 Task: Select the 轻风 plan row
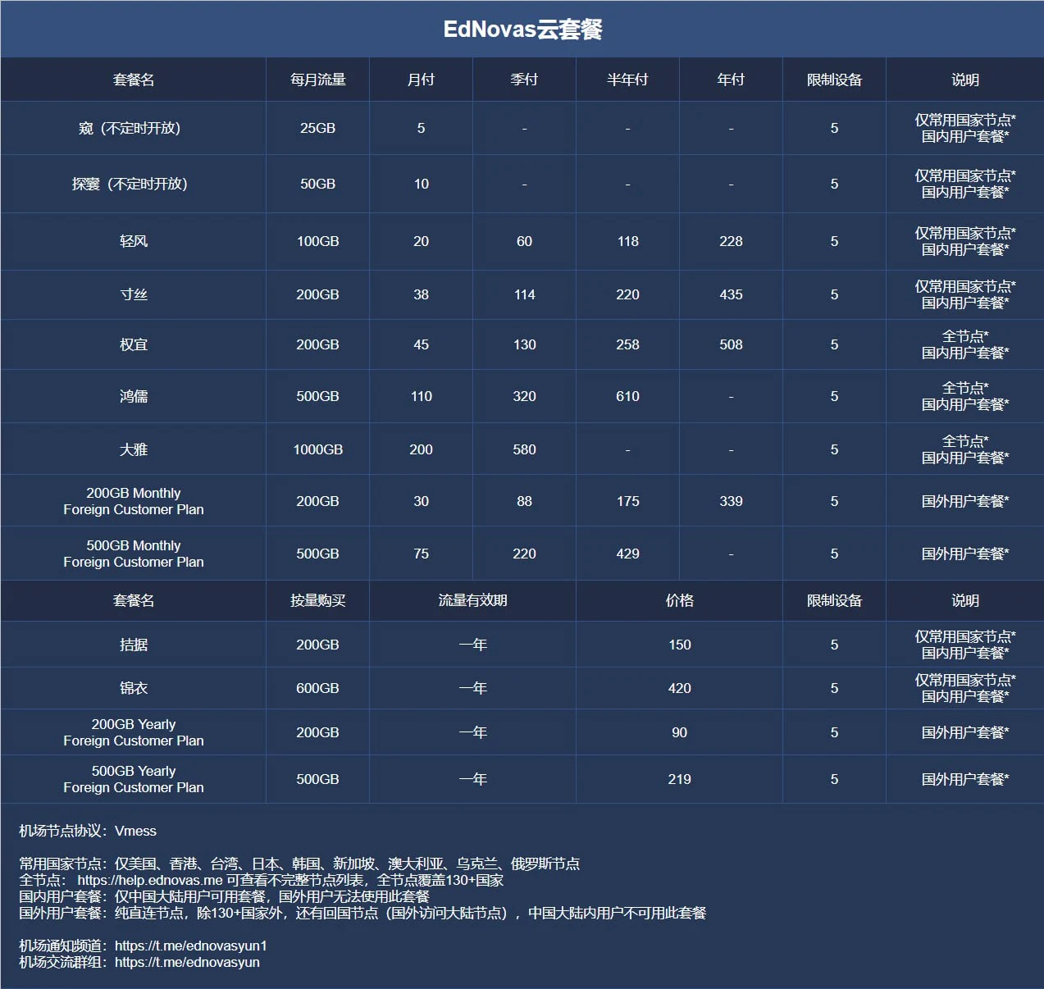pyautogui.click(x=134, y=241)
